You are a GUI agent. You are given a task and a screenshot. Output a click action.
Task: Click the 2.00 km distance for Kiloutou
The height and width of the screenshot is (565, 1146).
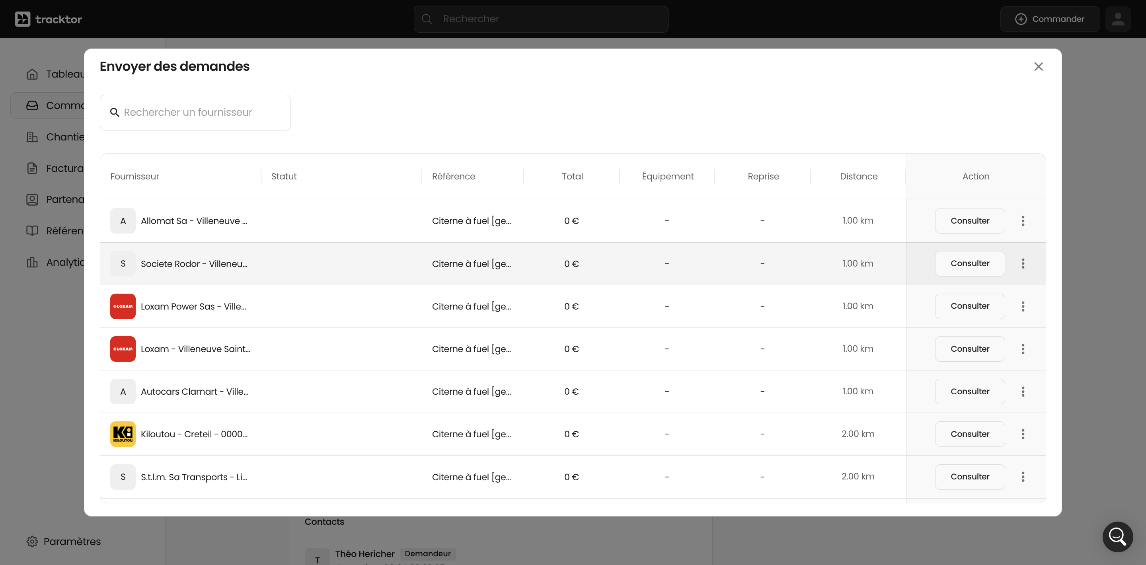[858, 434]
